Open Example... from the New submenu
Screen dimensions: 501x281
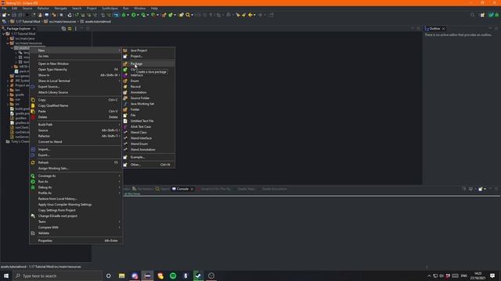pos(149,158)
